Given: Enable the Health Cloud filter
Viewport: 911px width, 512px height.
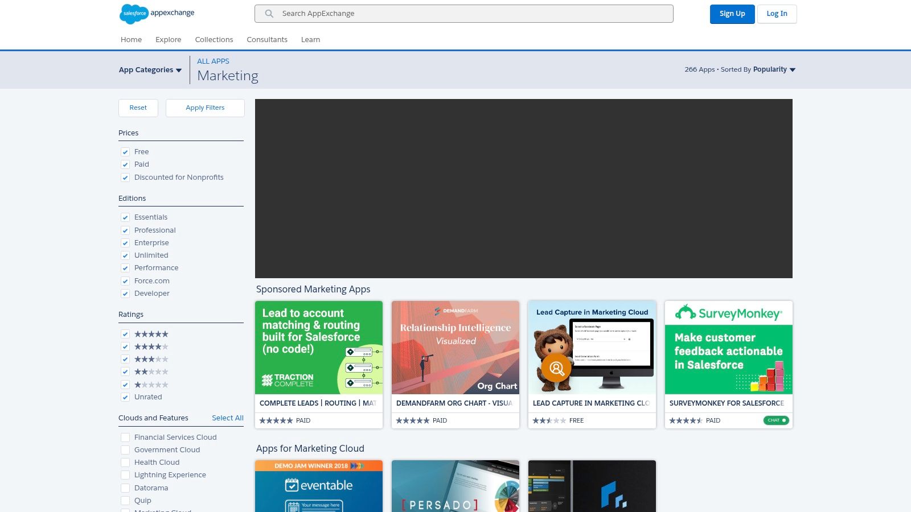Looking at the screenshot, I should coord(125,463).
